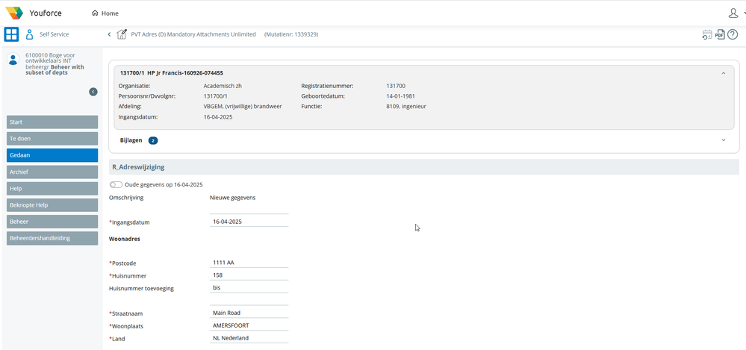Screen dimensions: 746x350
Task: Open the user profile icon
Action: [733, 13]
